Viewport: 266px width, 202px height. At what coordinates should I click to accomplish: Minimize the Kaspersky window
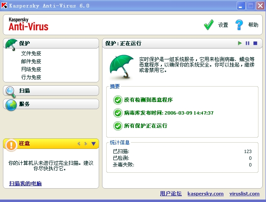241,5
